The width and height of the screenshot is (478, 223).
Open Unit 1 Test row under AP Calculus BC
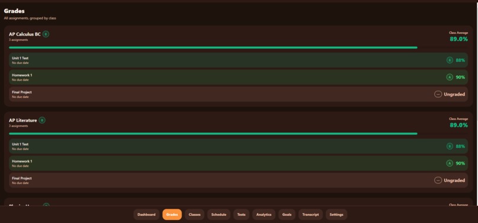point(238,60)
